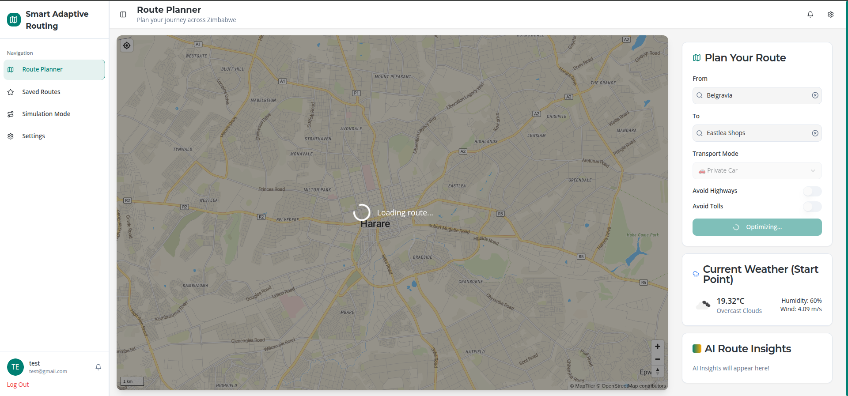Open notifications bell in top bar

810,15
